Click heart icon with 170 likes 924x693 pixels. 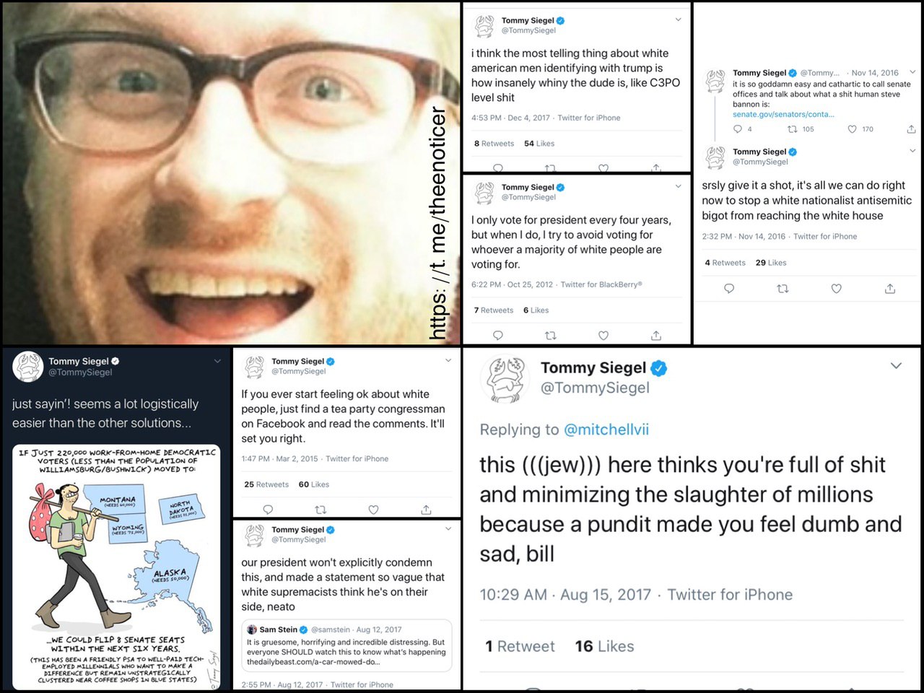[853, 129]
